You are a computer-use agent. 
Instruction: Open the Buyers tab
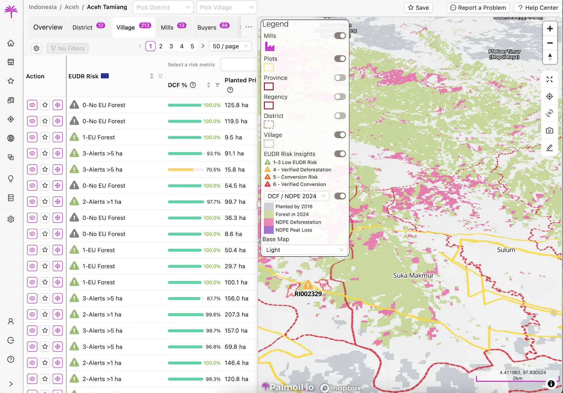pos(207,27)
